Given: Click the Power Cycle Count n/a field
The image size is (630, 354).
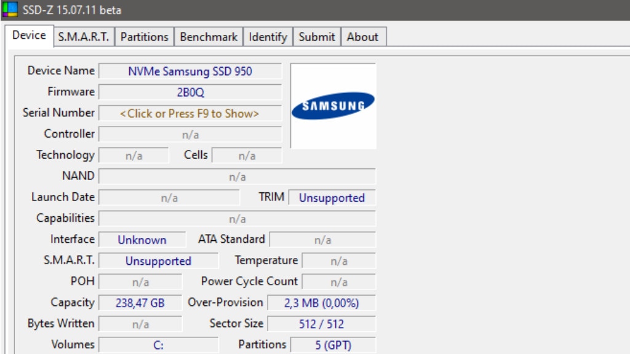Looking at the screenshot, I should (x=339, y=282).
